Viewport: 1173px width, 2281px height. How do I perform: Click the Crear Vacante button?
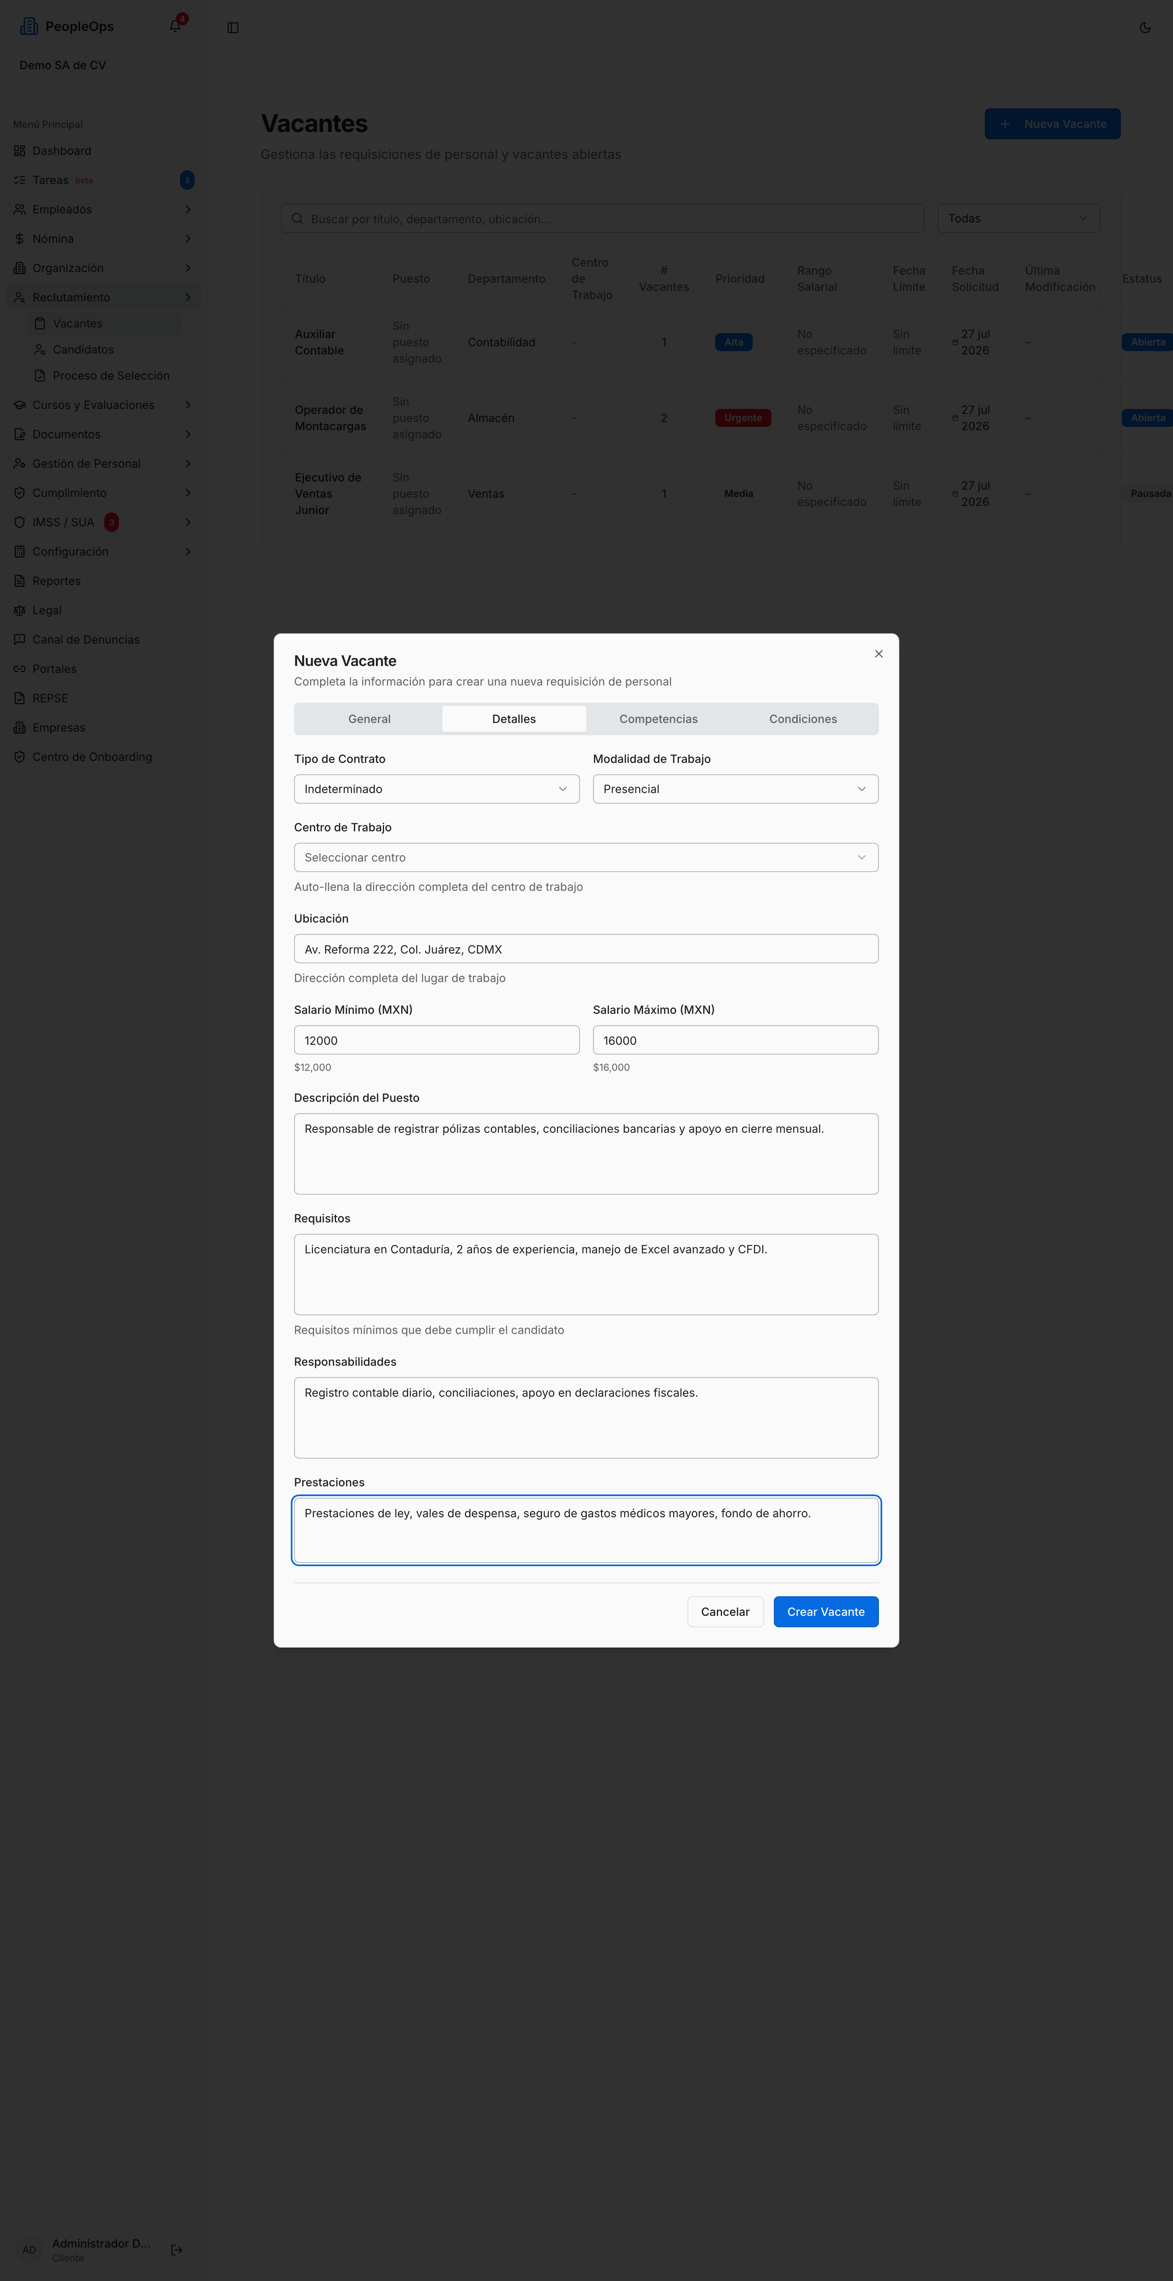[826, 1612]
